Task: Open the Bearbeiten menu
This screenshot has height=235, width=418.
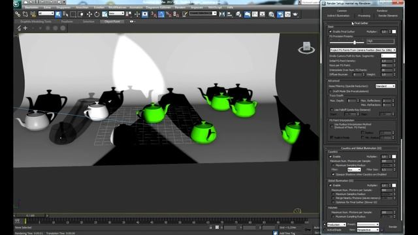Action: coord(31,7)
